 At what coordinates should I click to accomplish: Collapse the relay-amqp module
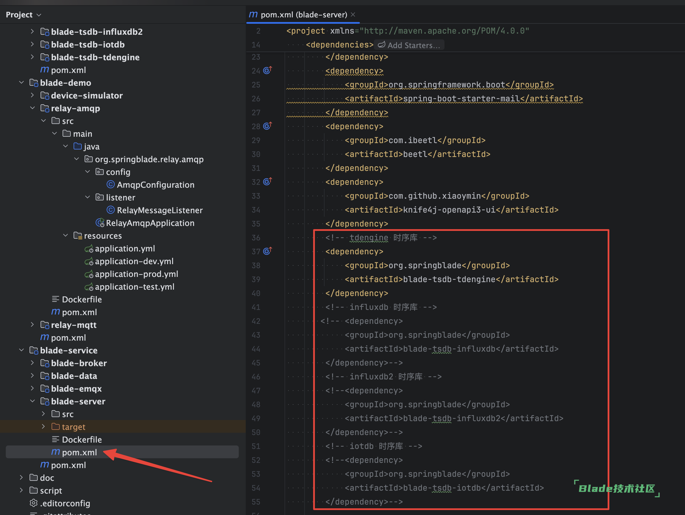coord(32,108)
